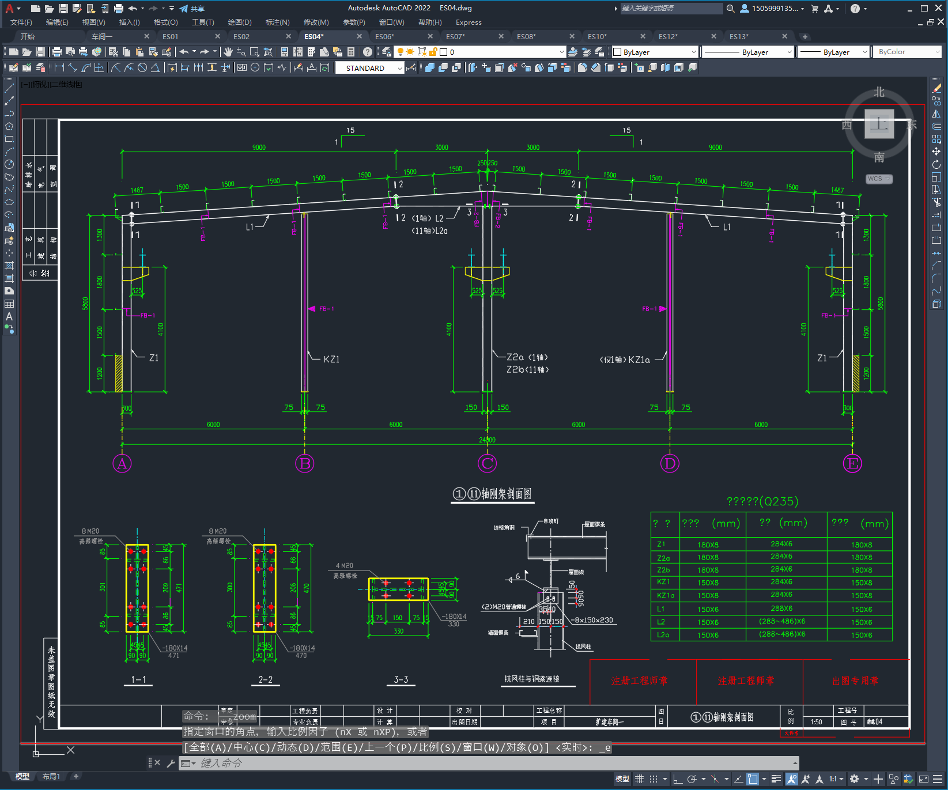
Task: Open the layer list dropdown showing 0
Action: click(562, 52)
